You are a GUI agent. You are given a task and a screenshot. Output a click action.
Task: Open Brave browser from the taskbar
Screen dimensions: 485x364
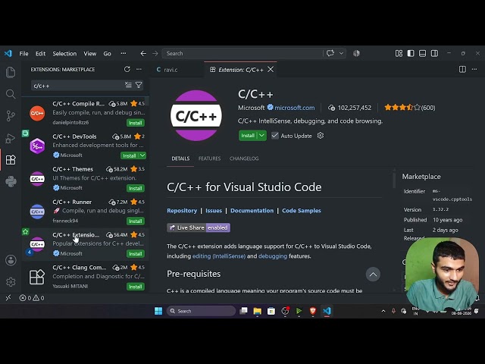coord(313,311)
